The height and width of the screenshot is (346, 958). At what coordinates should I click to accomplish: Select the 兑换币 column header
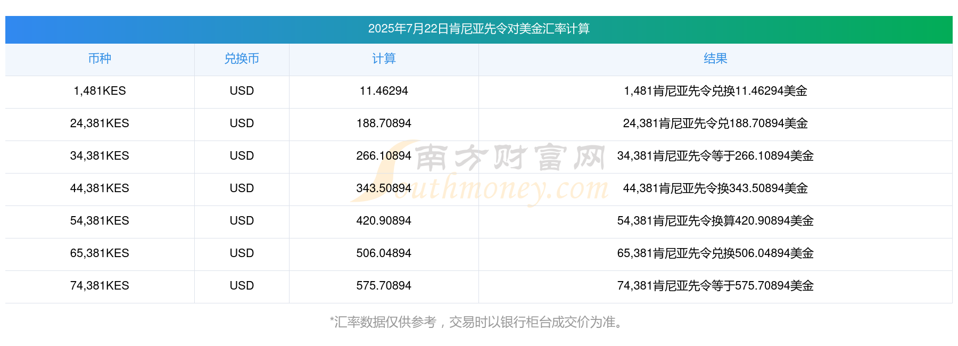[242, 59]
